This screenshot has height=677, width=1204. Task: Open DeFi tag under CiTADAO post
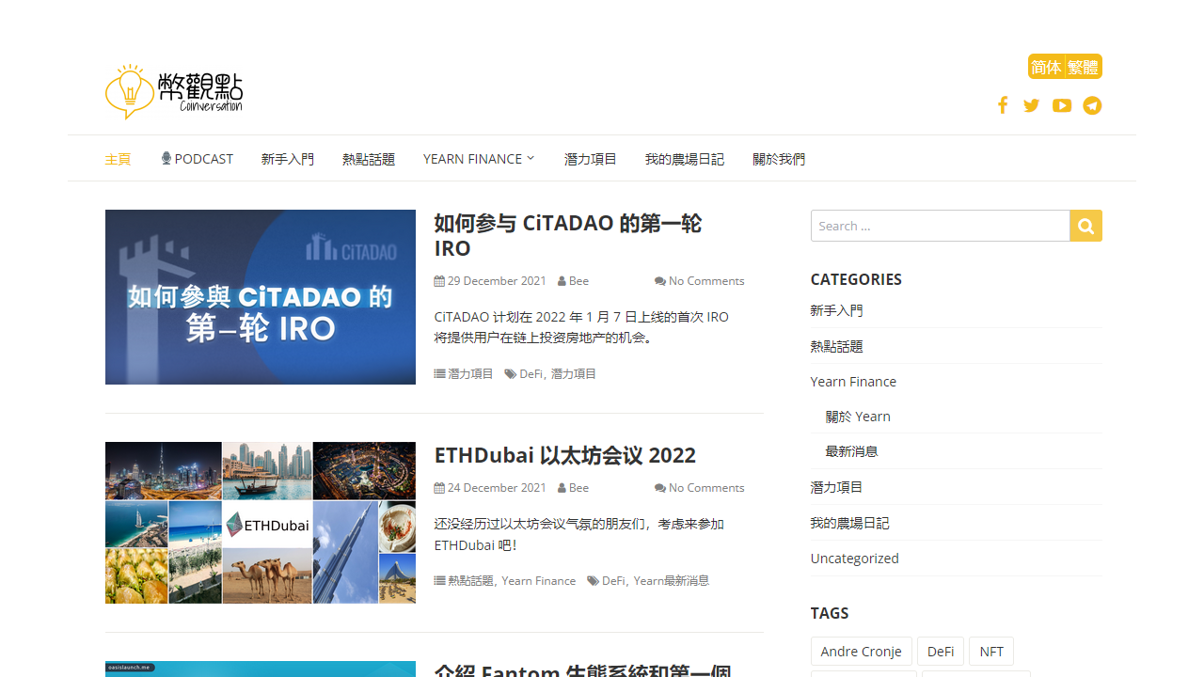(x=531, y=373)
